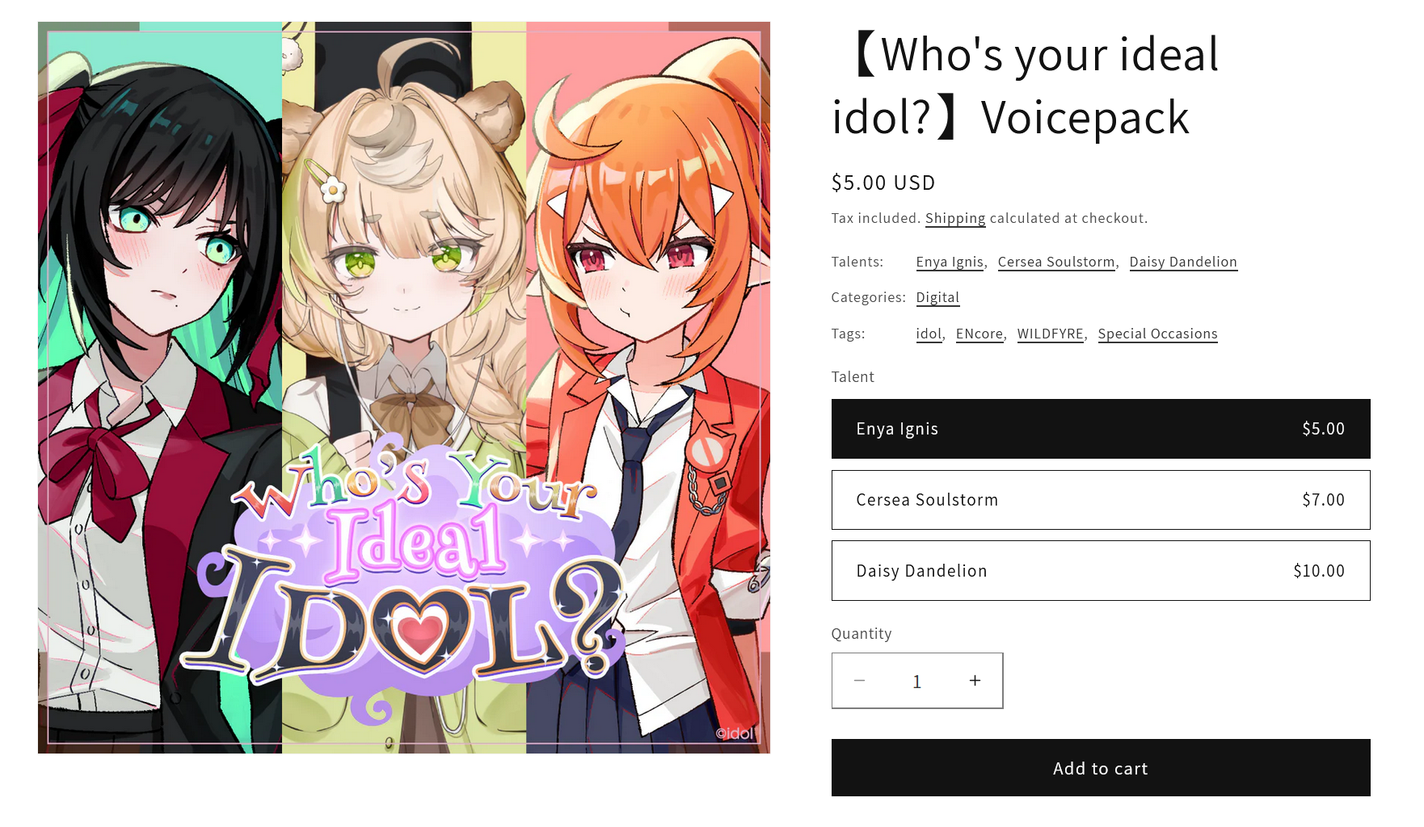Pick the Daisy Dandelion $10.00 option
The height and width of the screenshot is (827, 1424).
coord(1101,571)
